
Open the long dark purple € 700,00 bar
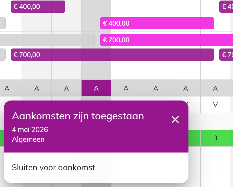click(x=112, y=55)
